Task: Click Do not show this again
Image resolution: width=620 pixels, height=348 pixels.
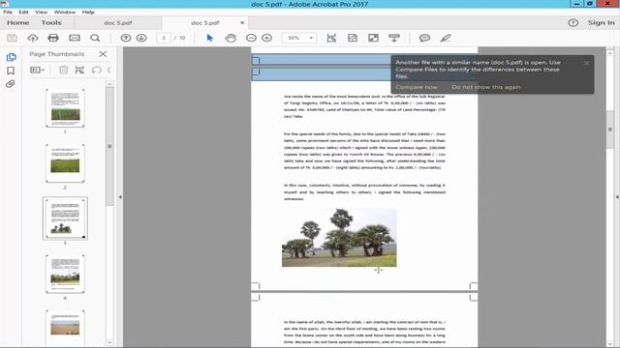Action: click(x=486, y=87)
